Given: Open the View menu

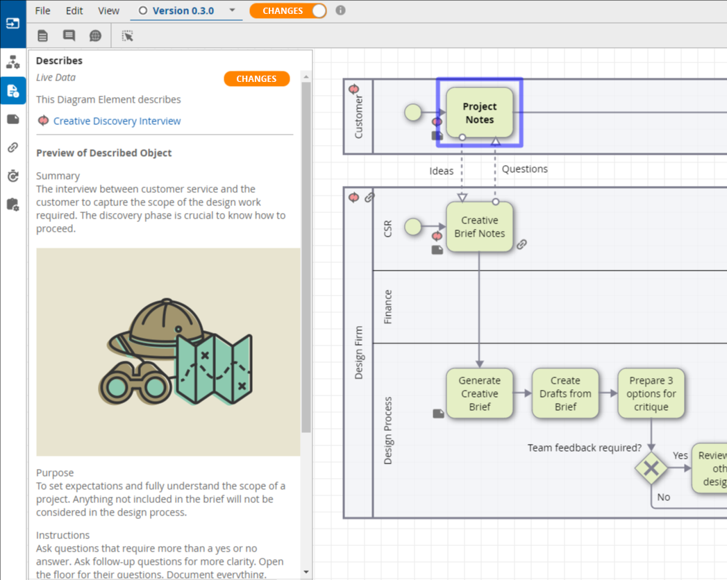Looking at the screenshot, I should (108, 10).
